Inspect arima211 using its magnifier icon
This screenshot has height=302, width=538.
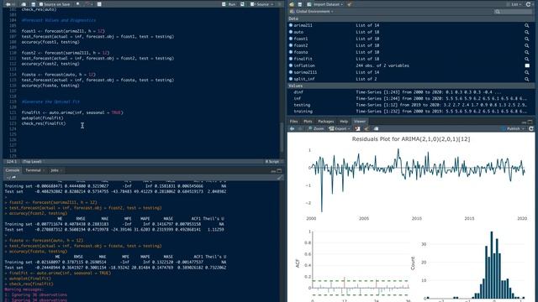tap(527, 25)
